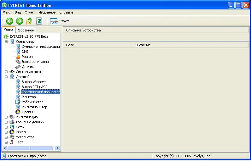The height and width of the screenshot is (161, 251).
Task: Click the Описание устройства header
Action: pos(156,30)
